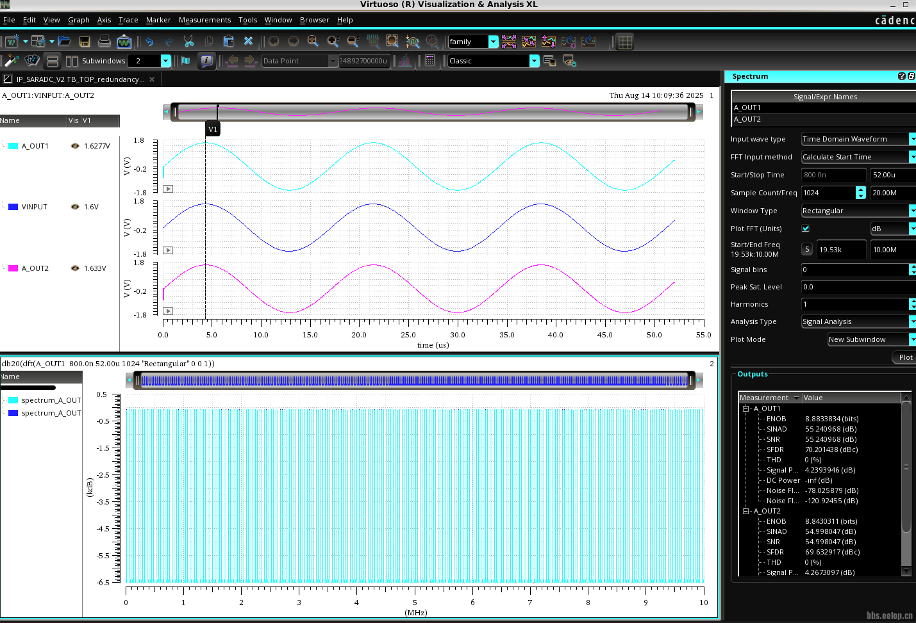
Task: Open the spectrum histogram icon
Action: click(405, 61)
